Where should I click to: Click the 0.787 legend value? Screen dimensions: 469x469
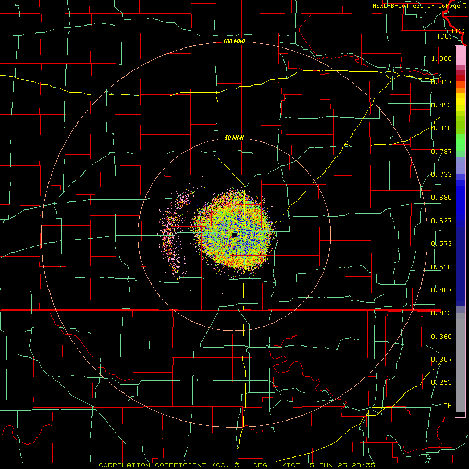pyautogui.click(x=441, y=151)
